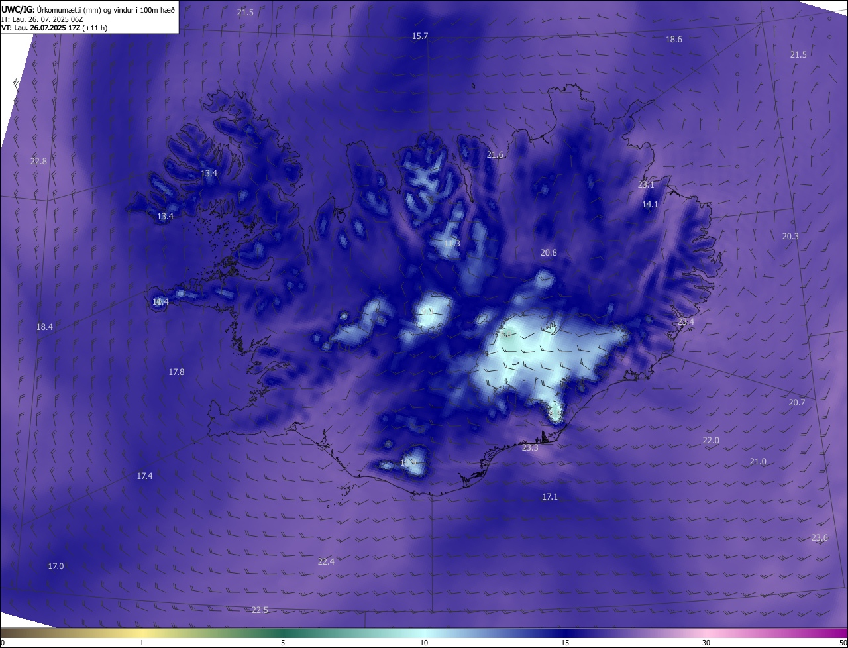This screenshot has width=848, height=648.
Task: Click the 1 tick on the colour scale
Action: coord(142,643)
